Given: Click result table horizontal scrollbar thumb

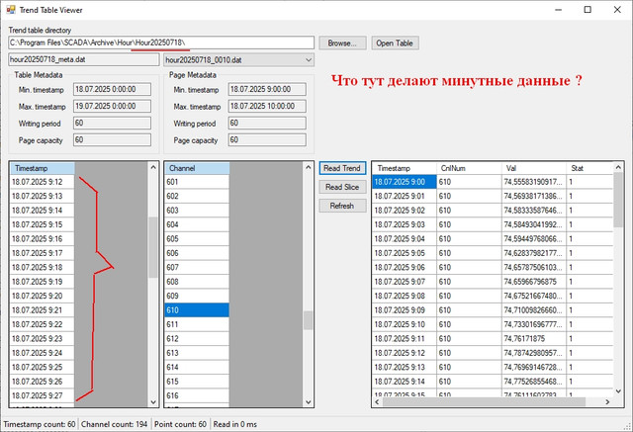Looking at the screenshot, I should coord(484,401).
